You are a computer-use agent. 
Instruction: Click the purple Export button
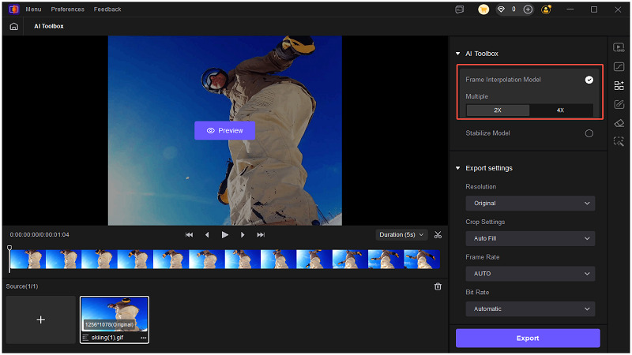(528, 338)
